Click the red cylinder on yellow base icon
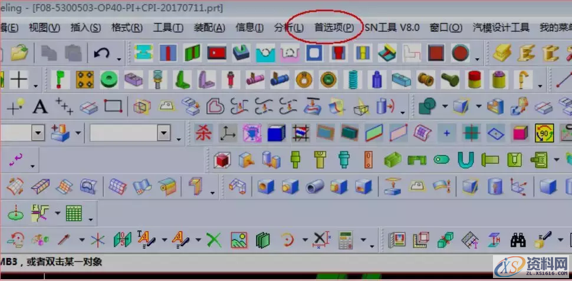 (475, 80)
